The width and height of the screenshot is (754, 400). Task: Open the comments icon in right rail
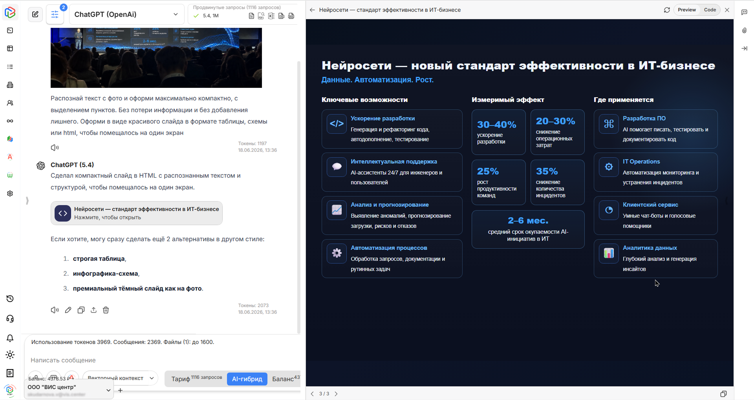(744, 12)
